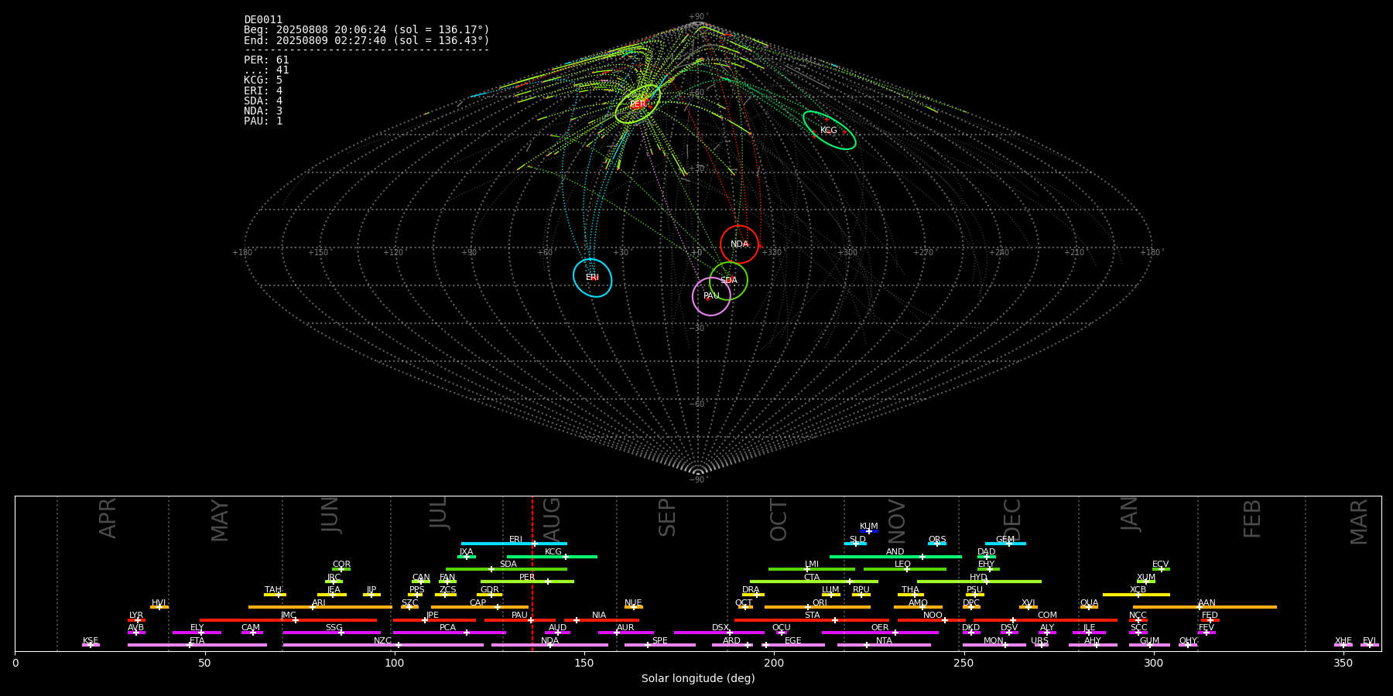1393x696 pixels.
Task: Click the STA shower bar in timeline
Action: (x=812, y=620)
